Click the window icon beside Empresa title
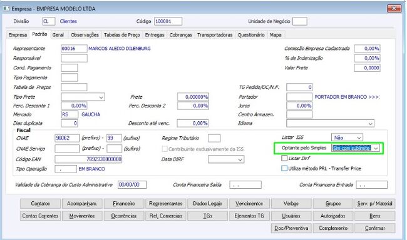The image size is (407, 240). (6, 9)
